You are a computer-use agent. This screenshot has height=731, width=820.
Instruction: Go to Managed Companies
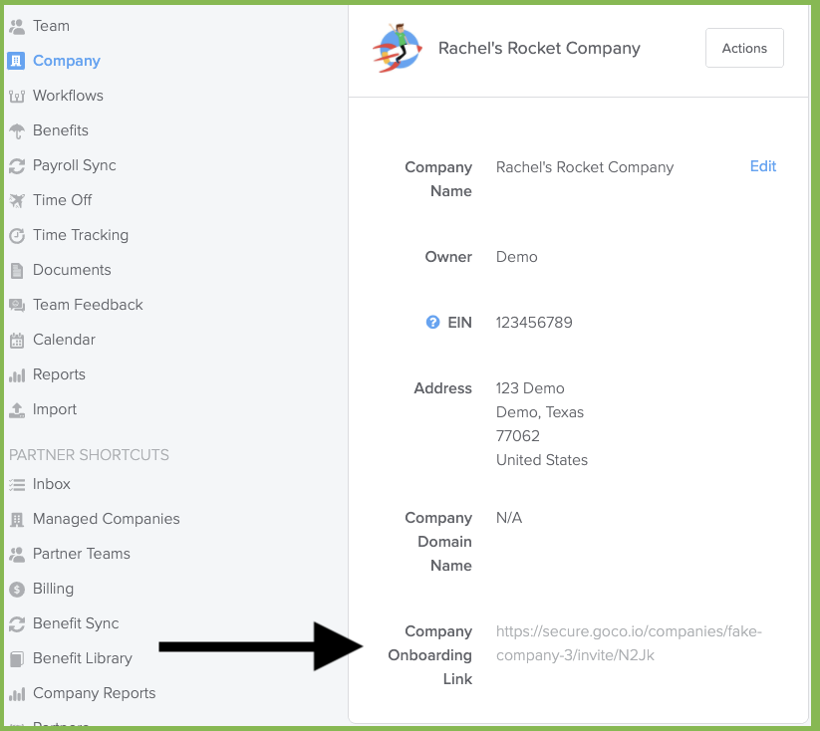(107, 519)
